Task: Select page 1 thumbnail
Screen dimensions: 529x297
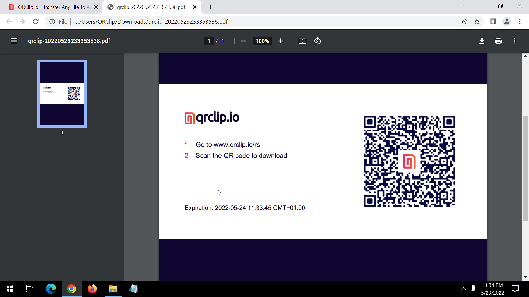Action: (x=62, y=94)
